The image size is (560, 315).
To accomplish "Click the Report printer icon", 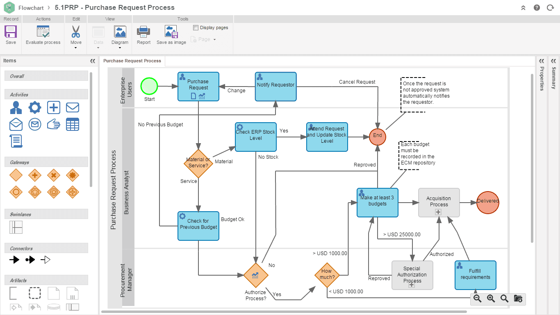I will [x=143, y=32].
